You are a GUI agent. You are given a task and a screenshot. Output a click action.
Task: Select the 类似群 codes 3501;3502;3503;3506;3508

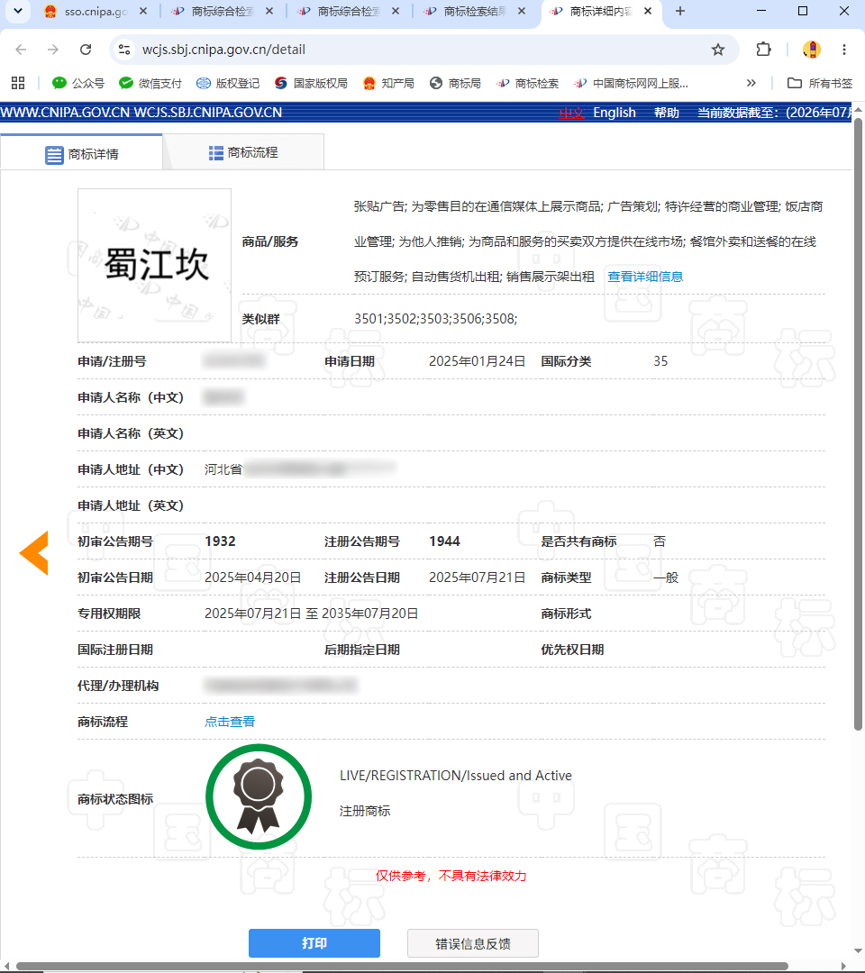point(435,319)
